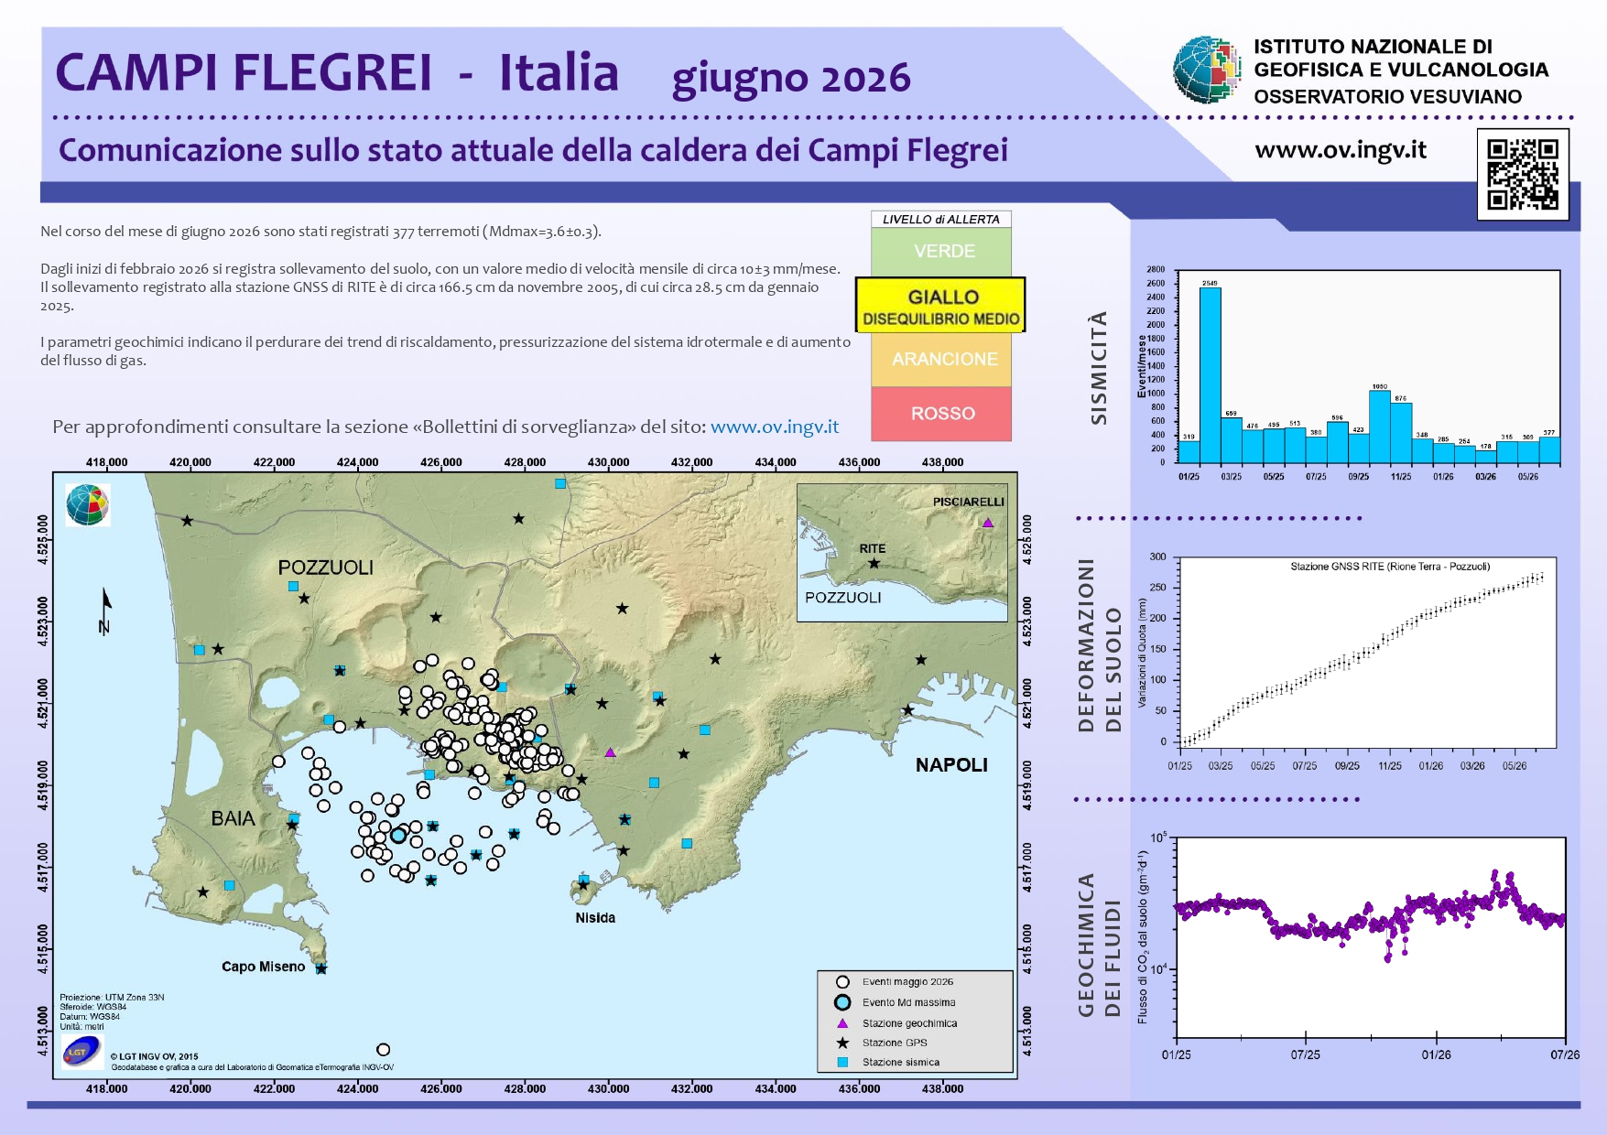Click the 'DEFORMAZIONI DEL SUOLO' section label
This screenshot has width=1607, height=1135.
pyautogui.click(x=1099, y=645)
